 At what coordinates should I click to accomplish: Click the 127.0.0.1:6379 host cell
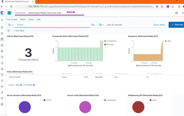15,77
